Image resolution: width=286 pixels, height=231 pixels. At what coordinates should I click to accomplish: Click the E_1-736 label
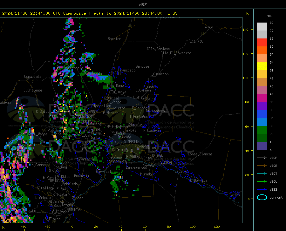pyautogui.click(x=196, y=41)
